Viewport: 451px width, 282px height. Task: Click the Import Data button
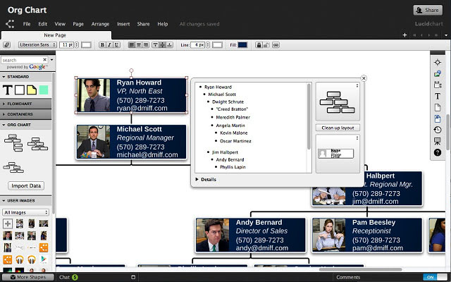pos(26,185)
